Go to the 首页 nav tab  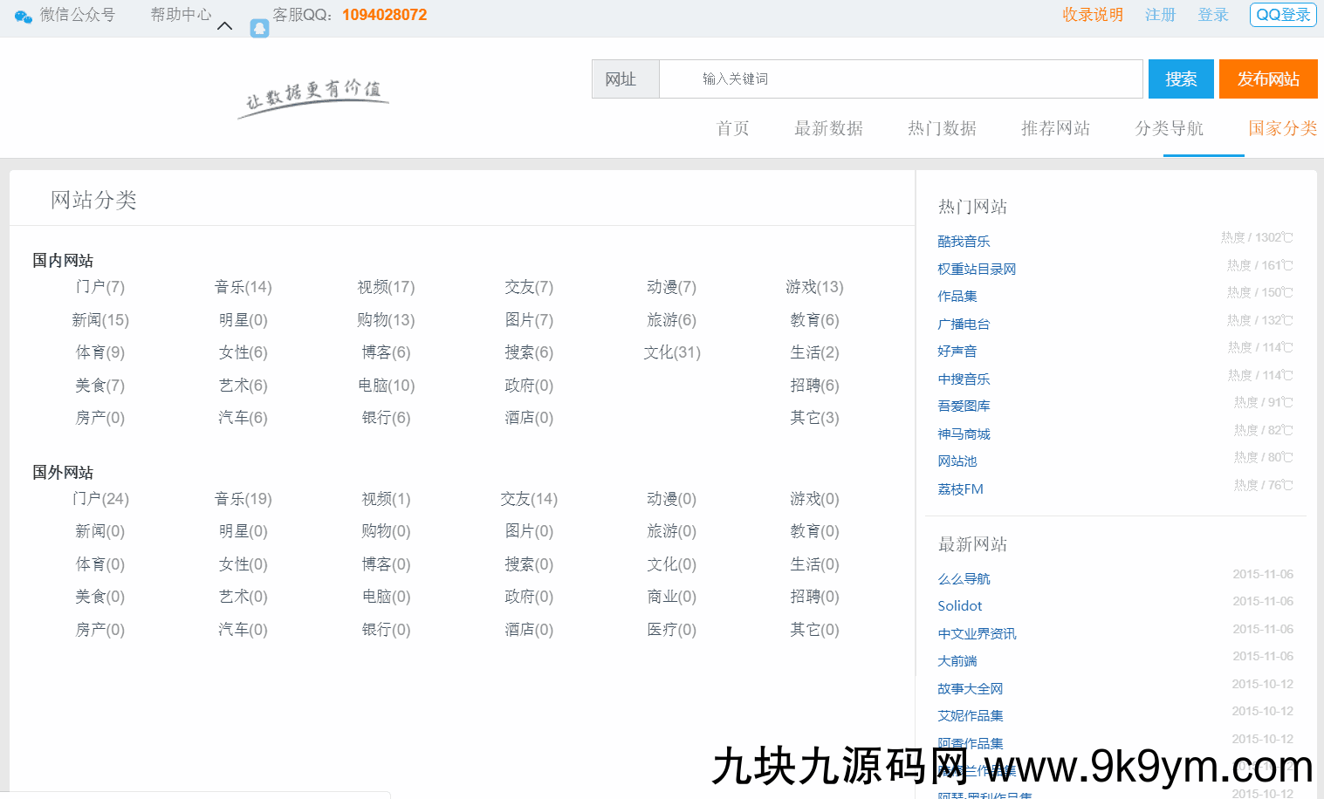(x=732, y=128)
